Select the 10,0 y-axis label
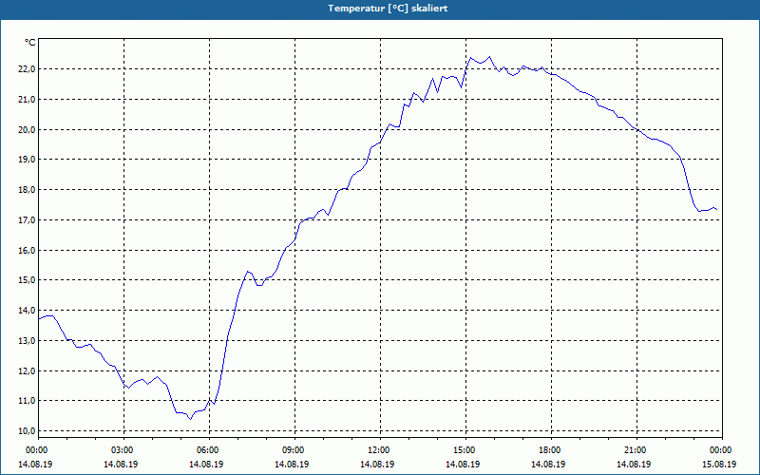Image resolution: width=760 pixels, height=475 pixels. (x=28, y=431)
